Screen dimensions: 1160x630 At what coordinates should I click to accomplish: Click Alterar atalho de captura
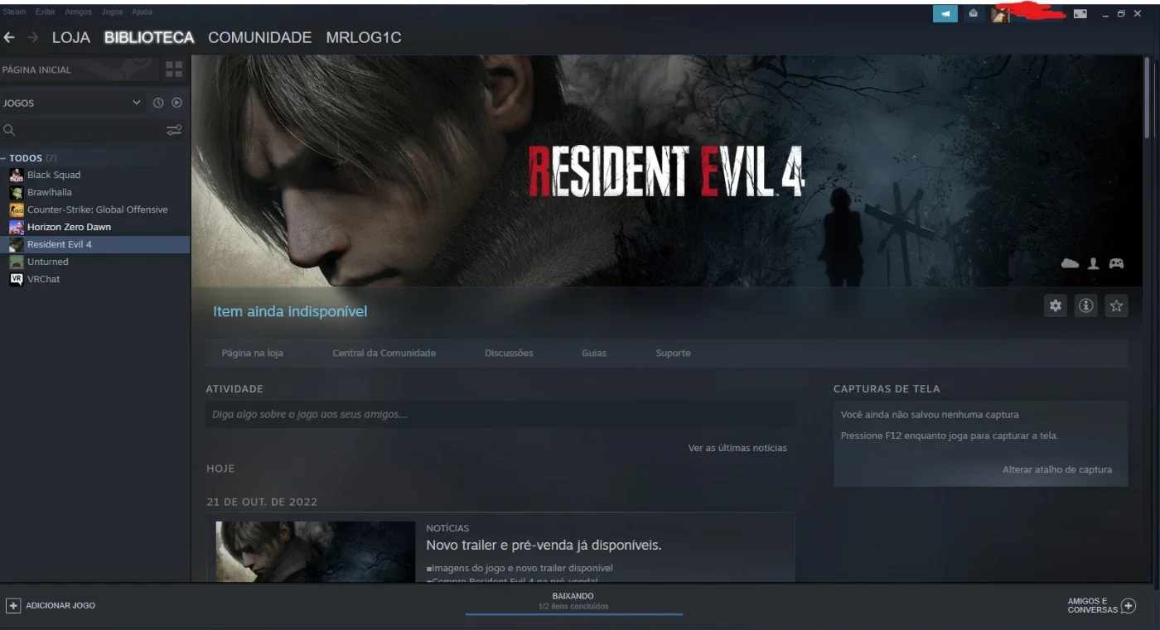click(1057, 469)
